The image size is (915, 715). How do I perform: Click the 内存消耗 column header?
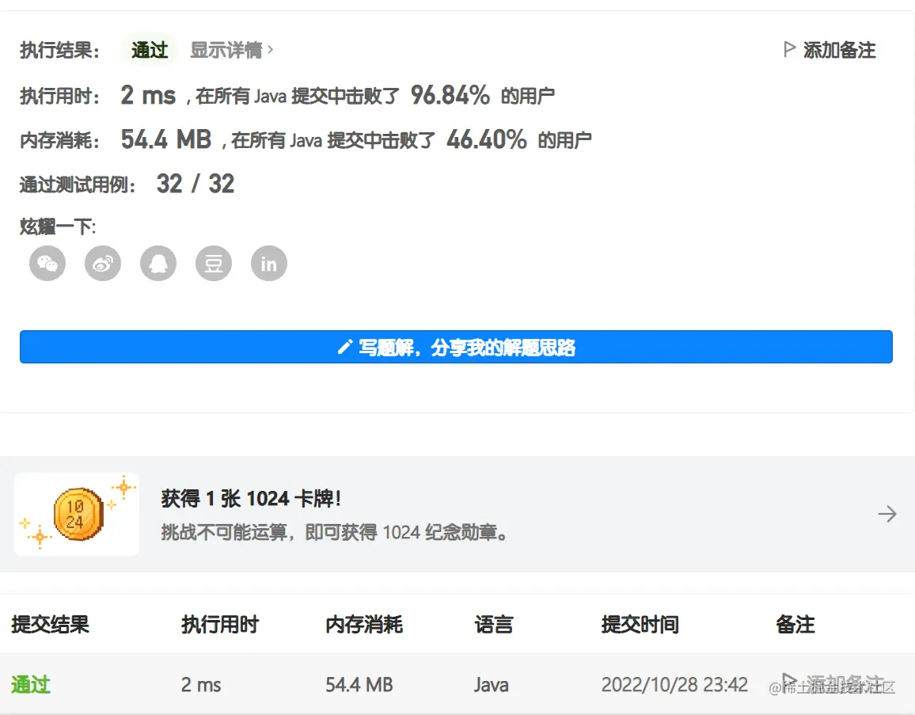tap(364, 625)
